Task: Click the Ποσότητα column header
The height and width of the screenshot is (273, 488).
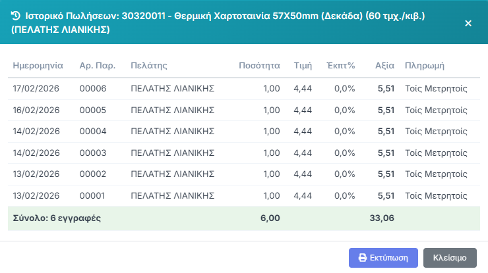Action: 259,66
